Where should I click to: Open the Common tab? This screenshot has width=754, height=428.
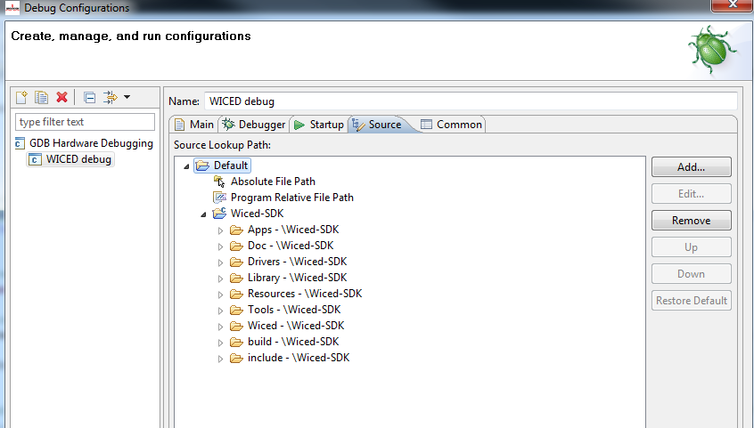tap(451, 125)
